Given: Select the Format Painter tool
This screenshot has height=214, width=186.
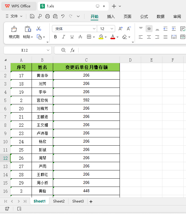Looking at the screenshot, I should tap(14, 32).
